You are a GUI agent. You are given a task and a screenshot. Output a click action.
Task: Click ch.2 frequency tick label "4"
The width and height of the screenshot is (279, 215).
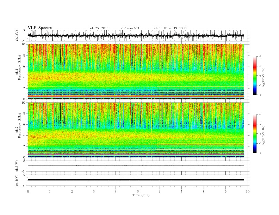click(25, 136)
